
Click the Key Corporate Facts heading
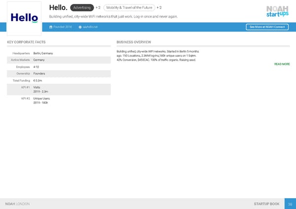(x=26, y=42)
